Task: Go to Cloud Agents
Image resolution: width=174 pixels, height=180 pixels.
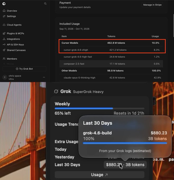Action: (14, 25)
